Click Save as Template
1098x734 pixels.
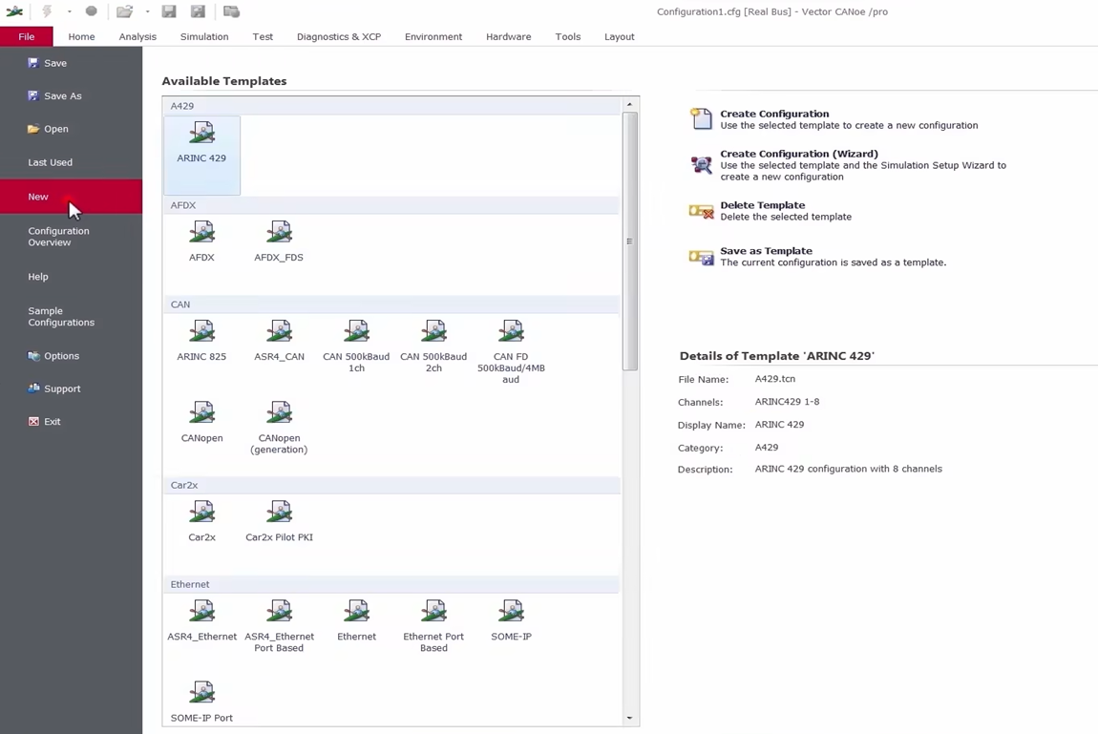(817, 256)
